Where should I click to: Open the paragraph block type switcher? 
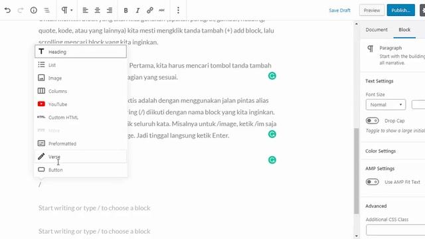67,11
